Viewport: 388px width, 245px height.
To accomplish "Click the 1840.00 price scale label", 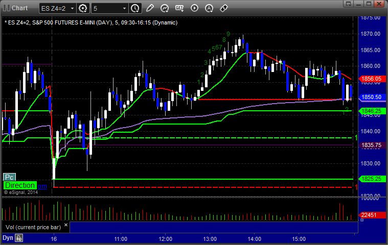I will click(x=371, y=131).
